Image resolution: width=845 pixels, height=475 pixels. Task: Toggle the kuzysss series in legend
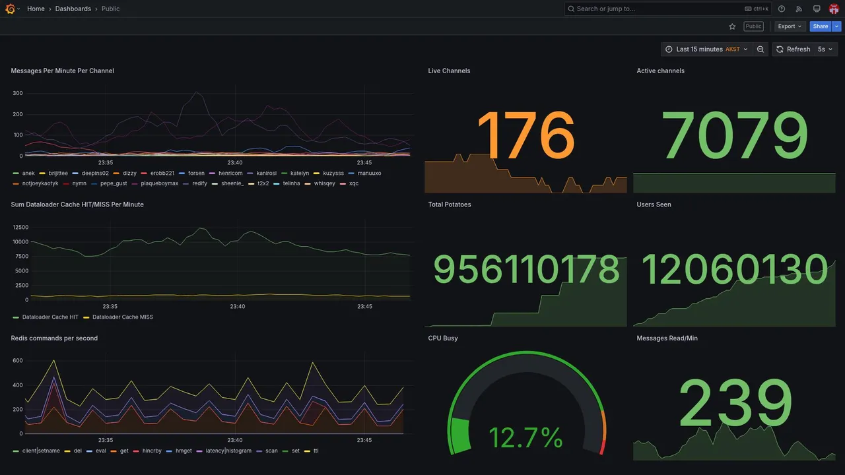point(333,174)
